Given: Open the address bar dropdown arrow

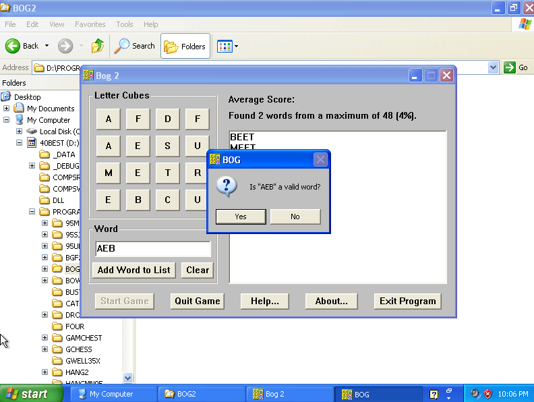Looking at the screenshot, I should coord(493,67).
